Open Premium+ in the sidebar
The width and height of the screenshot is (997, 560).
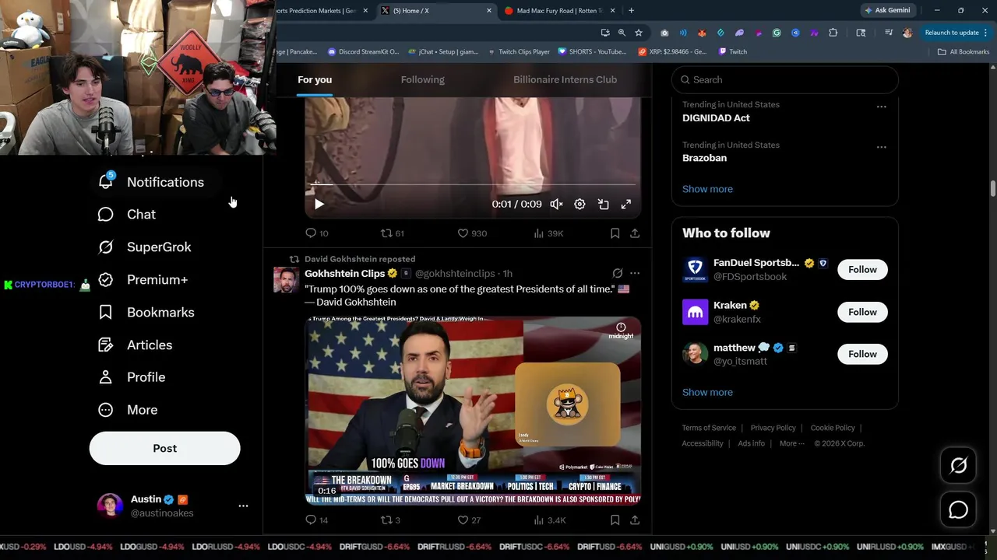(x=143, y=280)
